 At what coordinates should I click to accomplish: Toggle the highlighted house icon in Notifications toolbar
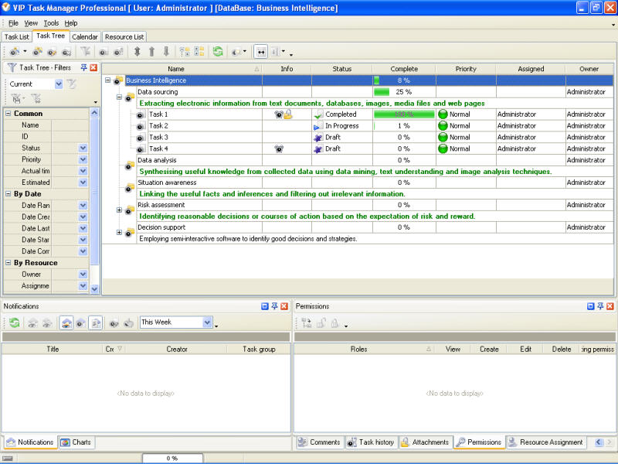tap(66, 322)
